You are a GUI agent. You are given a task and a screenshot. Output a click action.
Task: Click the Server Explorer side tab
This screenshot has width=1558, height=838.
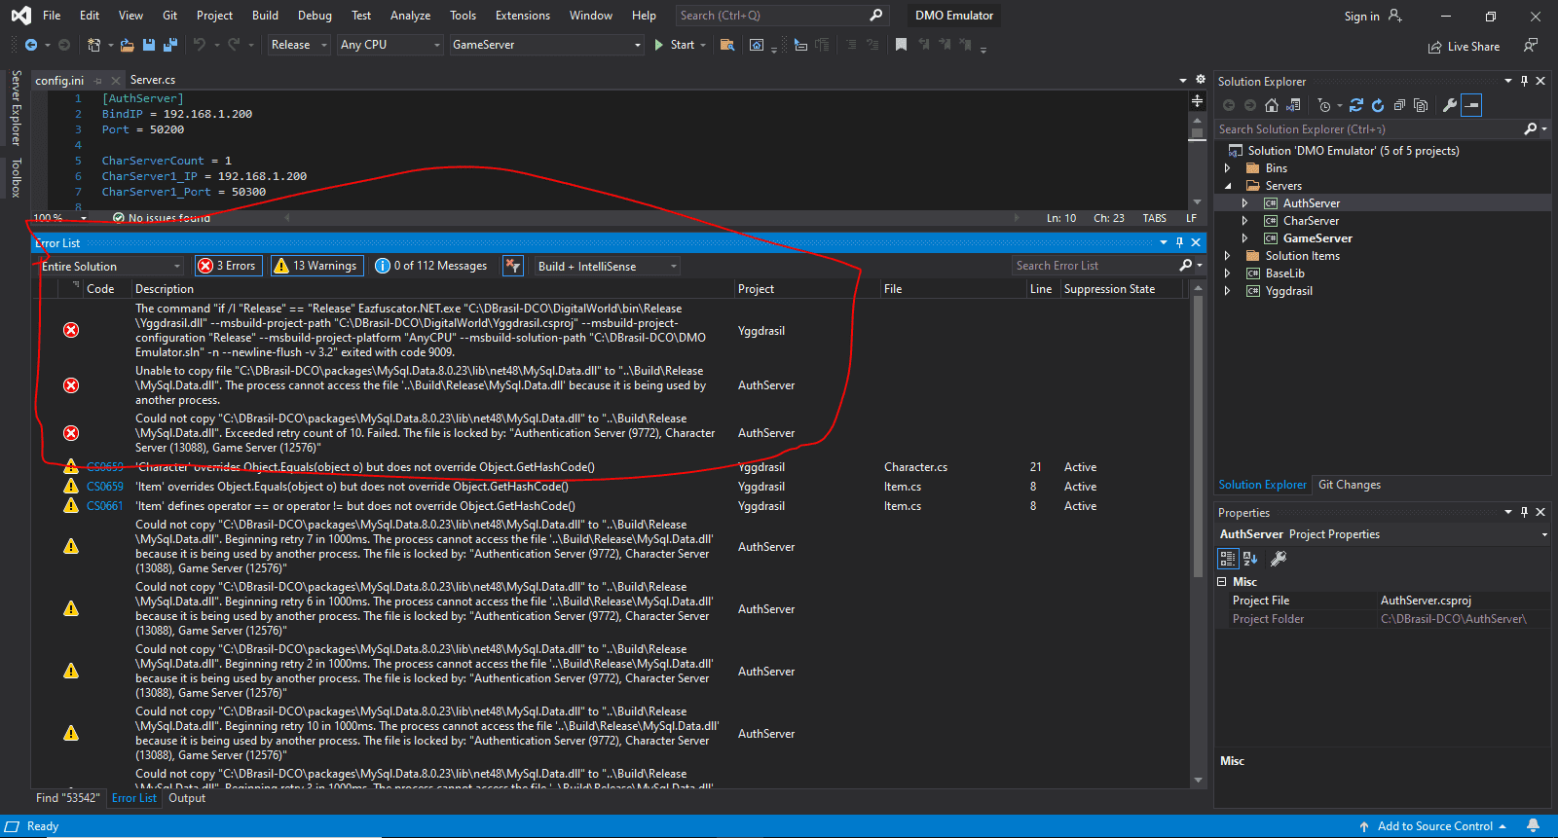(x=16, y=108)
